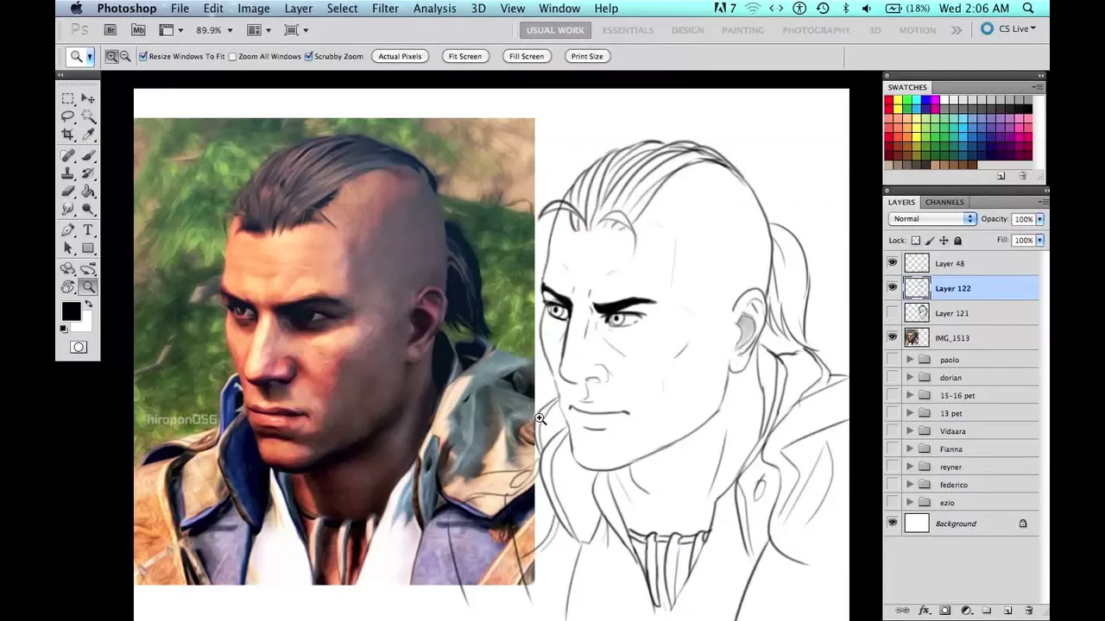The image size is (1105, 621).
Task: Choose Zoom Out mode in options bar
Action: tap(125, 56)
